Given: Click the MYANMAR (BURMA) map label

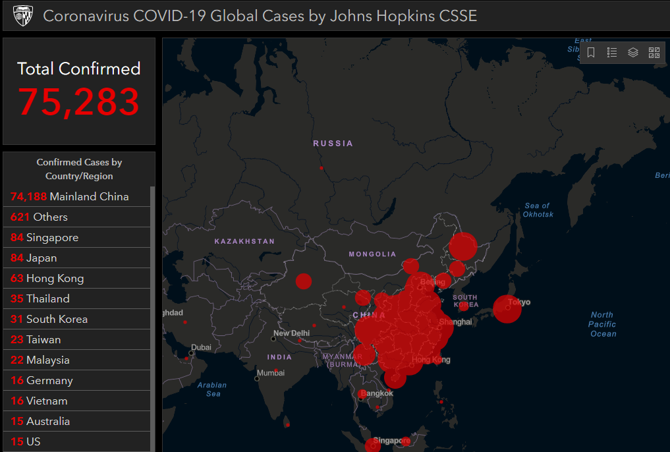Looking at the screenshot, I should click(x=343, y=360).
